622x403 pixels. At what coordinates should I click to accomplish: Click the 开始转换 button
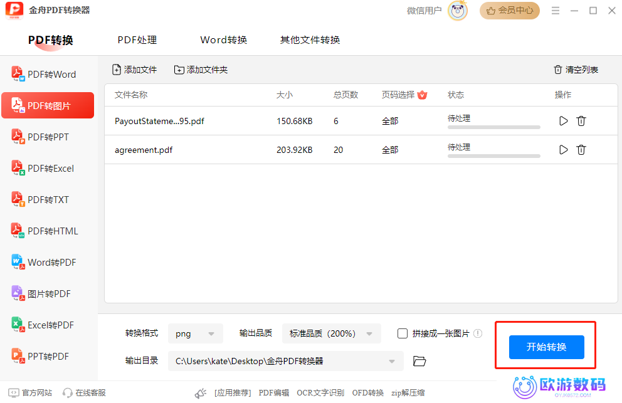547,347
